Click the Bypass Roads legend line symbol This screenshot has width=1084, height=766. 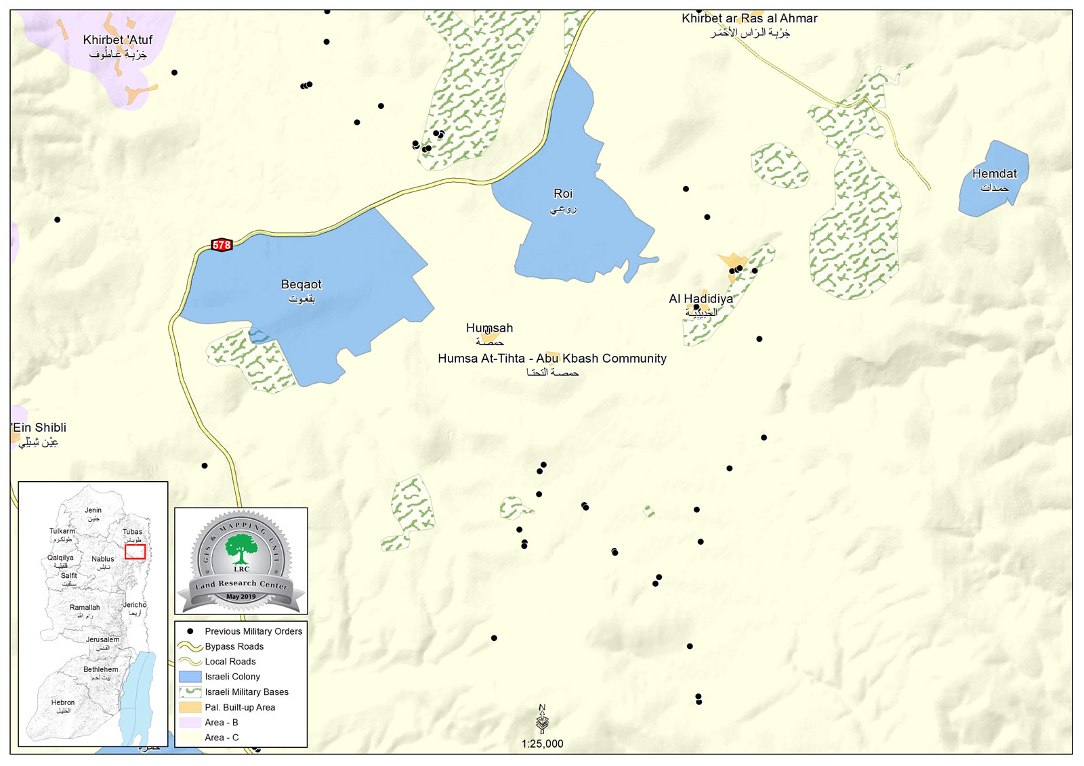(190, 646)
